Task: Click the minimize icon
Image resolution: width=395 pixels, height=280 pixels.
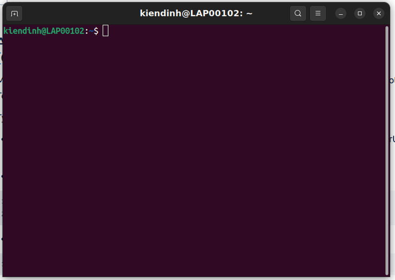Action: (x=340, y=13)
